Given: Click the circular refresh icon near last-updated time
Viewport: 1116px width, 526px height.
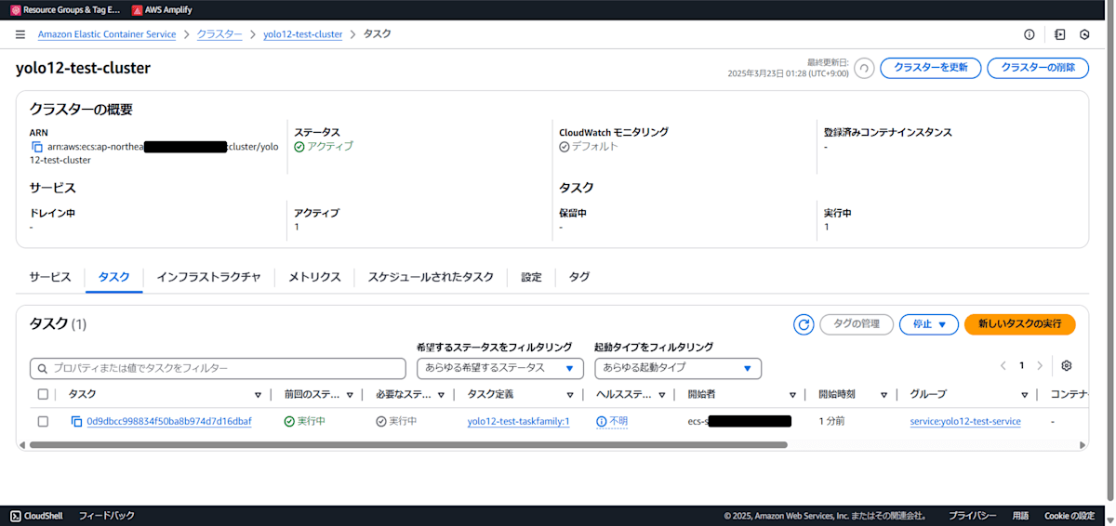Looking at the screenshot, I should click(864, 68).
